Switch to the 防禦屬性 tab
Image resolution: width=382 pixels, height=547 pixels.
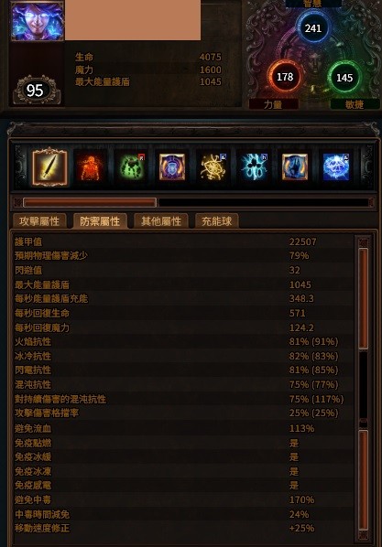point(100,221)
